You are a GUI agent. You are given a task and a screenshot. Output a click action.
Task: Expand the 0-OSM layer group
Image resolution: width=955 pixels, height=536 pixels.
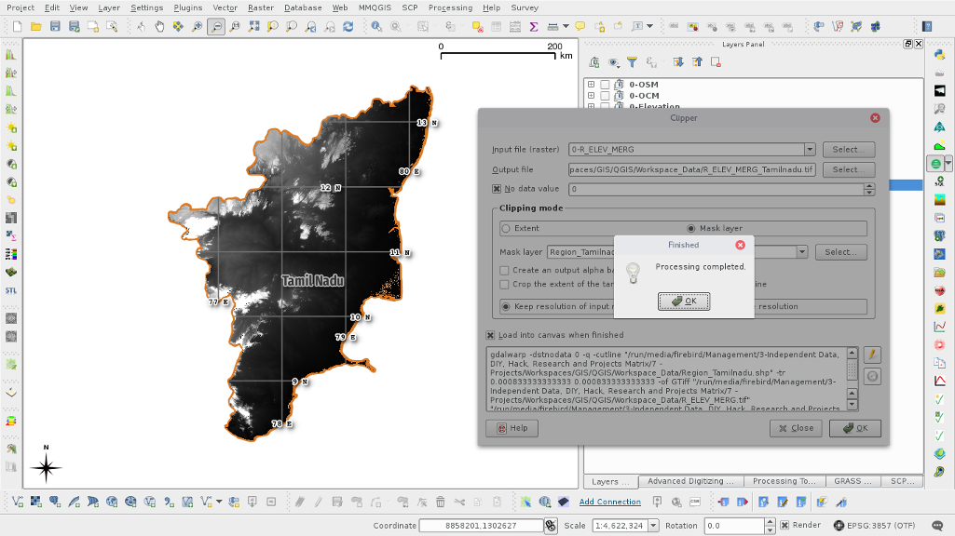(x=591, y=85)
